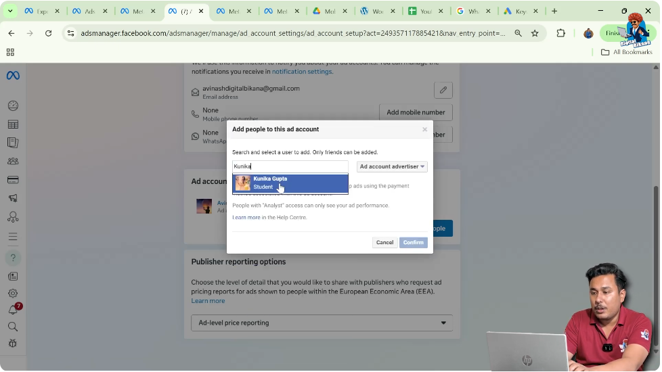
Task: Click pencil edit icon beside email address
Action: point(443,90)
